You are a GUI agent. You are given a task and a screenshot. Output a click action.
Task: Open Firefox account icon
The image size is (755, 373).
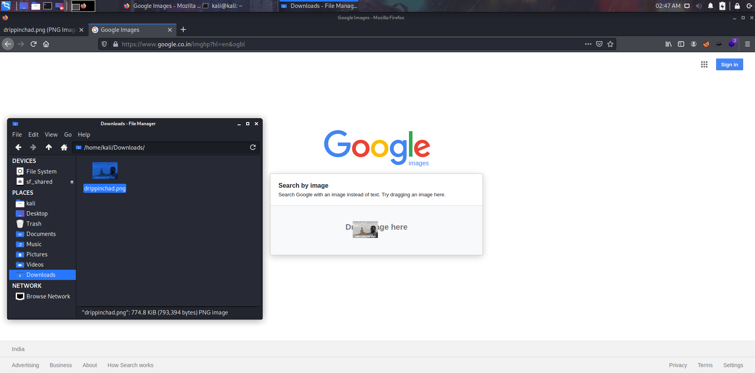pyautogui.click(x=694, y=44)
